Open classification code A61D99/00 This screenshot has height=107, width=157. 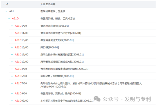22,101
